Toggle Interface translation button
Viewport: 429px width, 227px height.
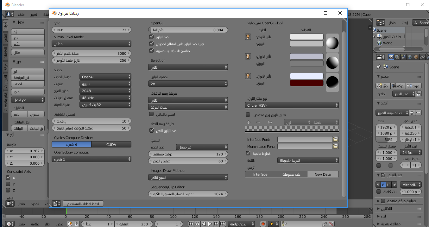[x=260, y=174]
